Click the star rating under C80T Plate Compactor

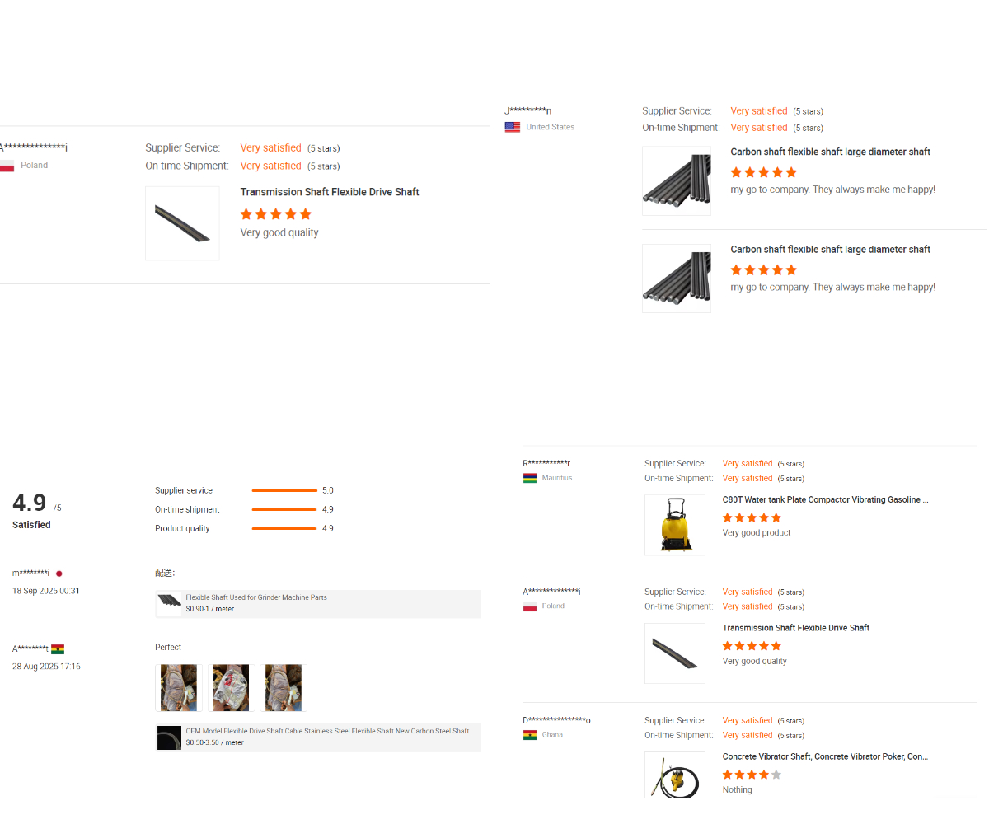click(752, 517)
